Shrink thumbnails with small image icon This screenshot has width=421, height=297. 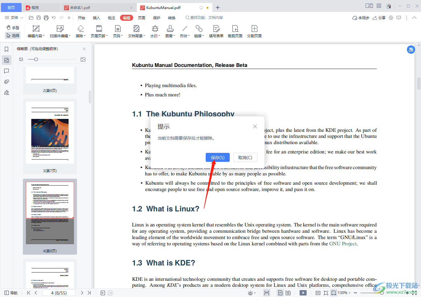coord(21,59)
